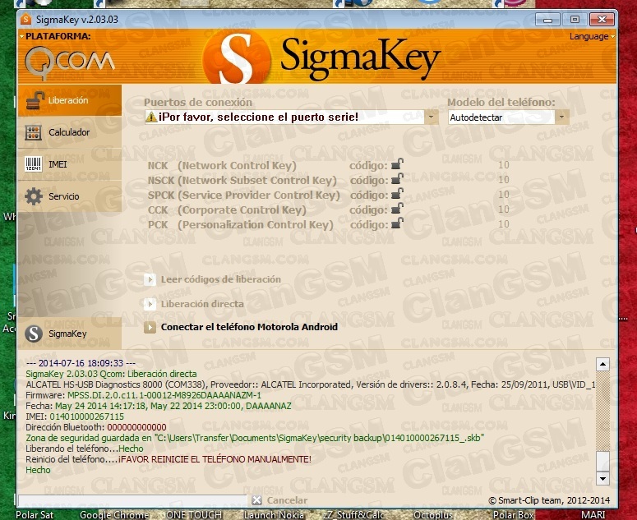Click the progress bar at the bottom

click(x=133, y=500)
